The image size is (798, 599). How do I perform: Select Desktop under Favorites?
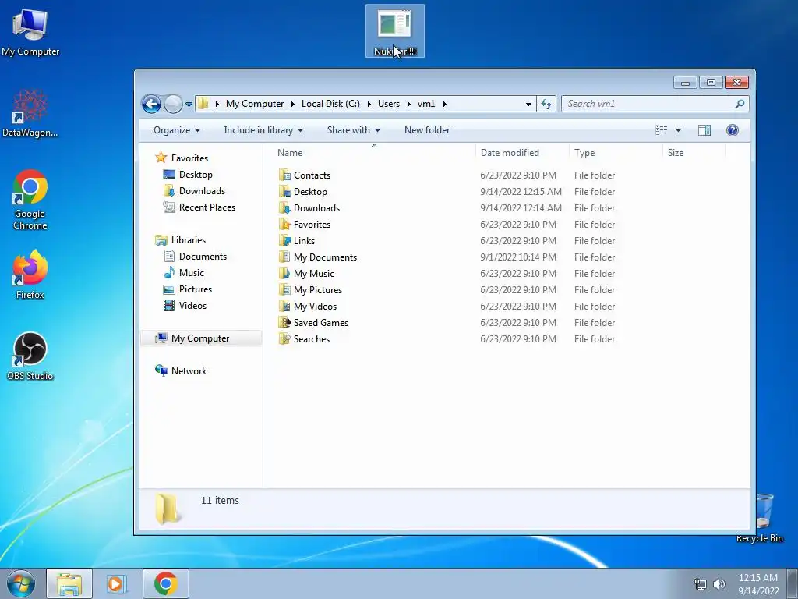tap(196, 175)
